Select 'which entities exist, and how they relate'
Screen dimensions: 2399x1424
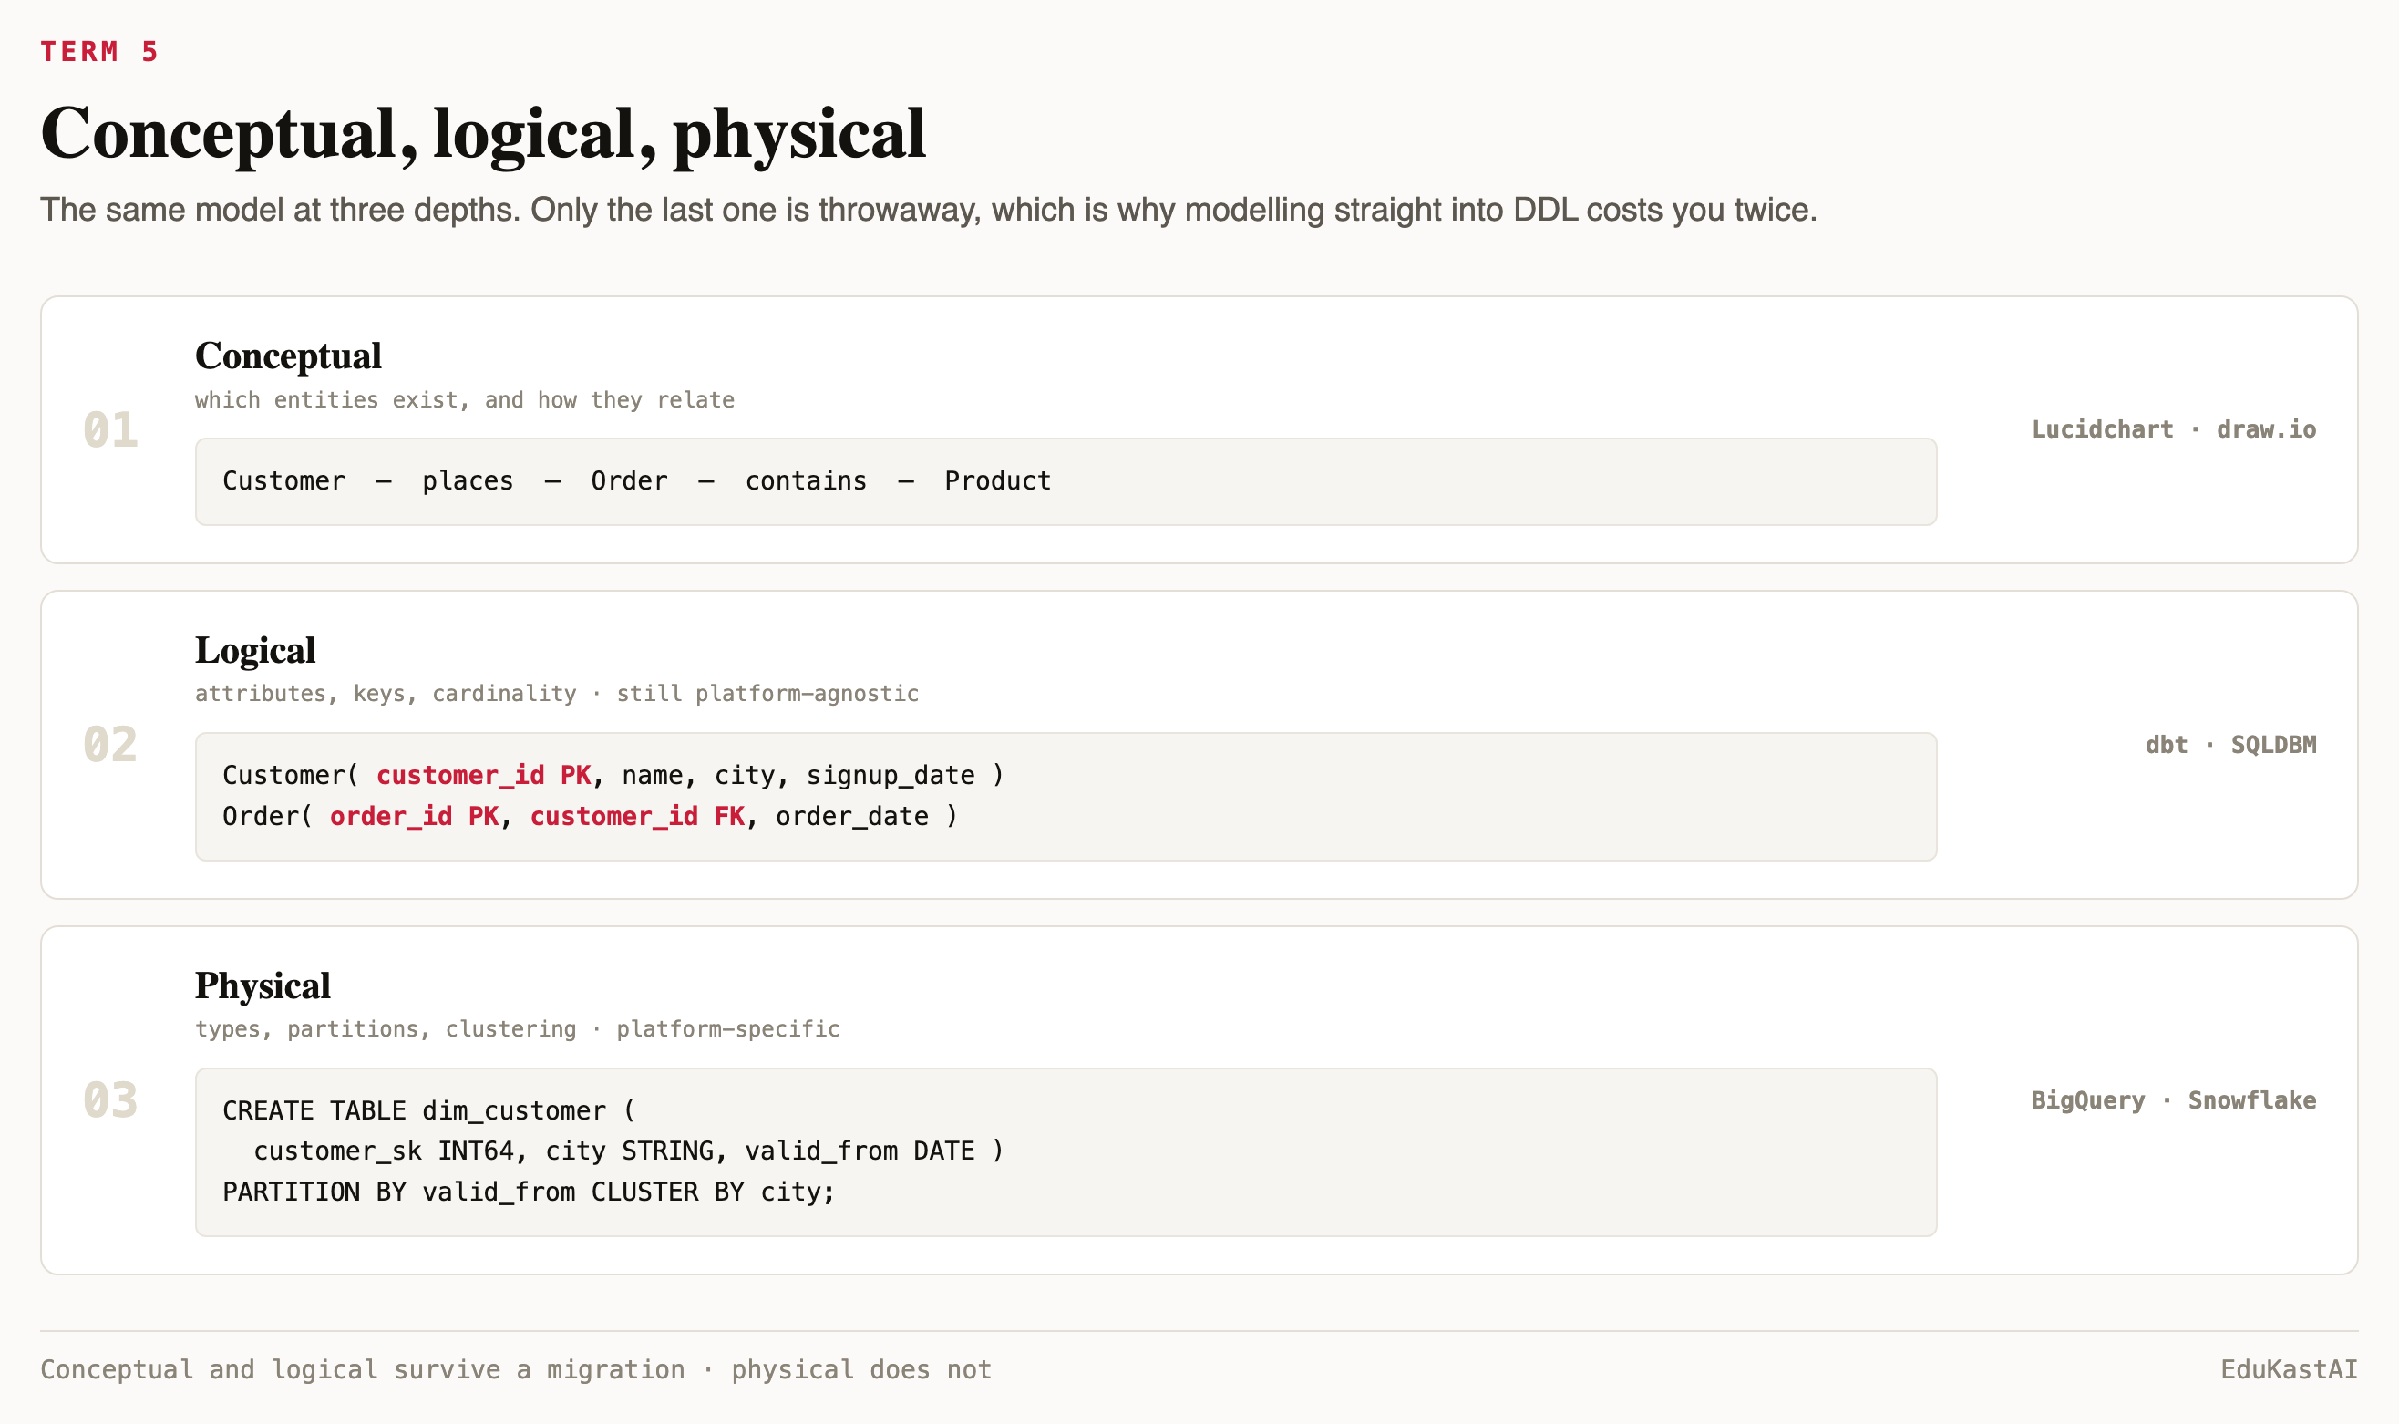point(464,400)
